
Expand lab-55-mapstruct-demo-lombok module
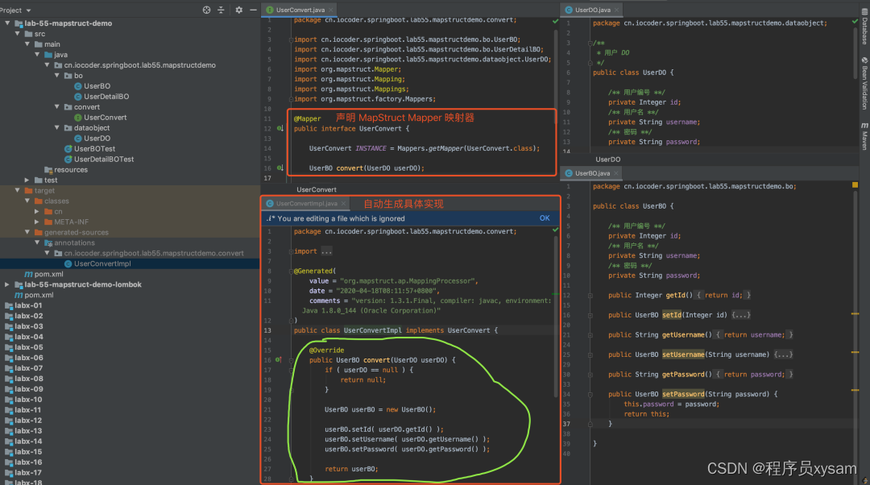point(7,284)
